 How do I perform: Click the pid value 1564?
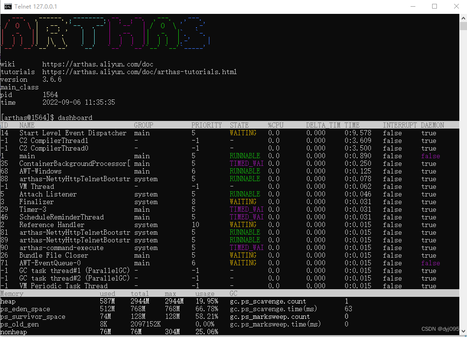coord(50,95)
